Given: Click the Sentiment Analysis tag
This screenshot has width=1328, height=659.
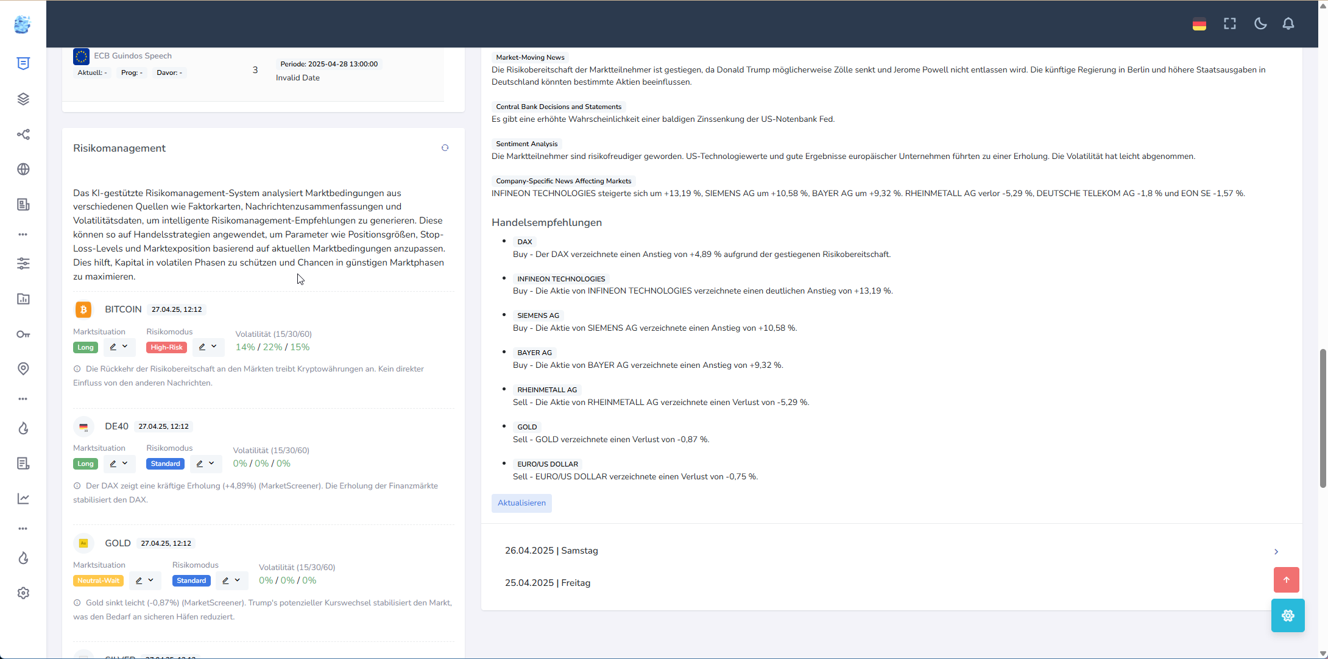Looking at the screenshot, I should click(x=526, y=144).
